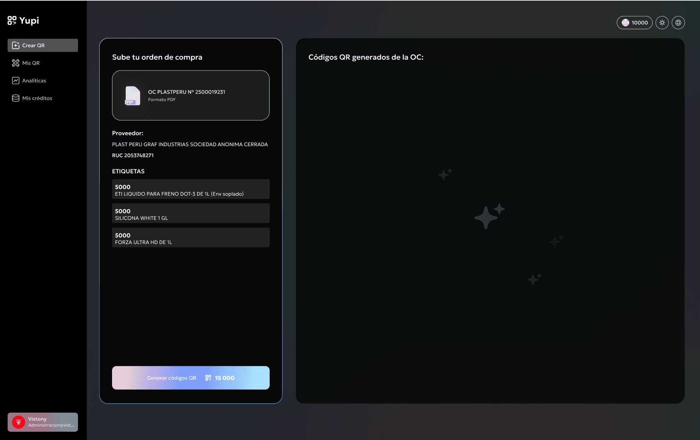
Task: Click the Generar códigos QR button
Action: click(191, 378)
